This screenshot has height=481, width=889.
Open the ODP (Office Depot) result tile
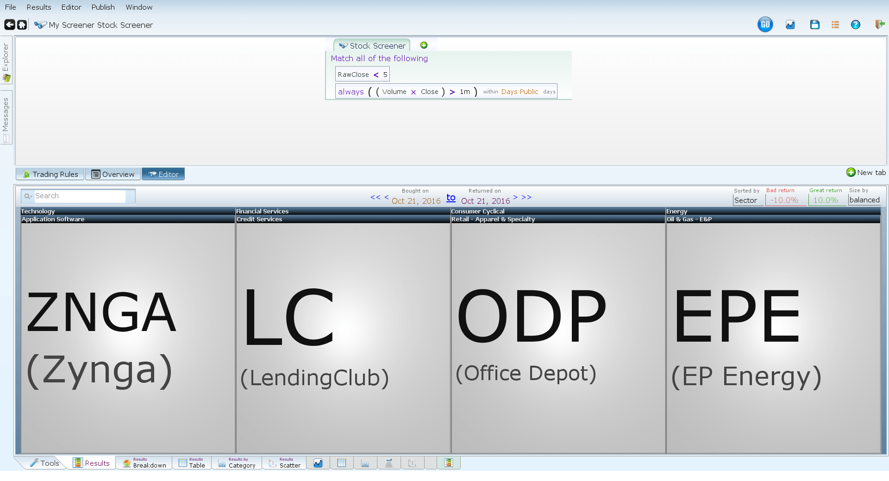coord(558,337)
